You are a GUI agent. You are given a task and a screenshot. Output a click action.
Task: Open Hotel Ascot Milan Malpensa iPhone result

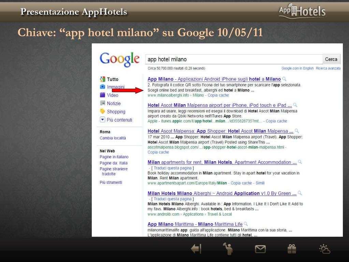click(220, 105)
